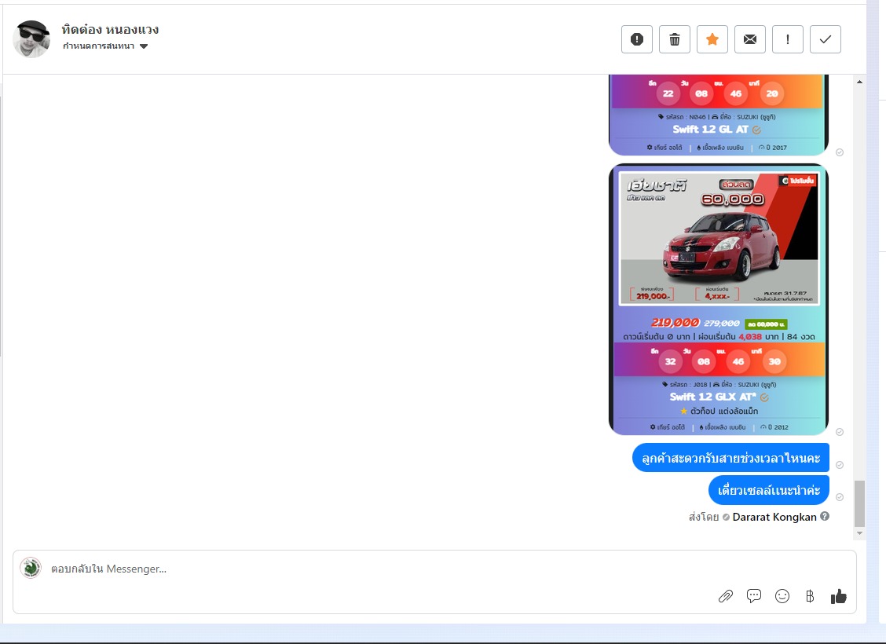The width and height of the screenshot is (886, 644).
Task: Toggle the orange star follow-up icon
Action: pos(712,39)
